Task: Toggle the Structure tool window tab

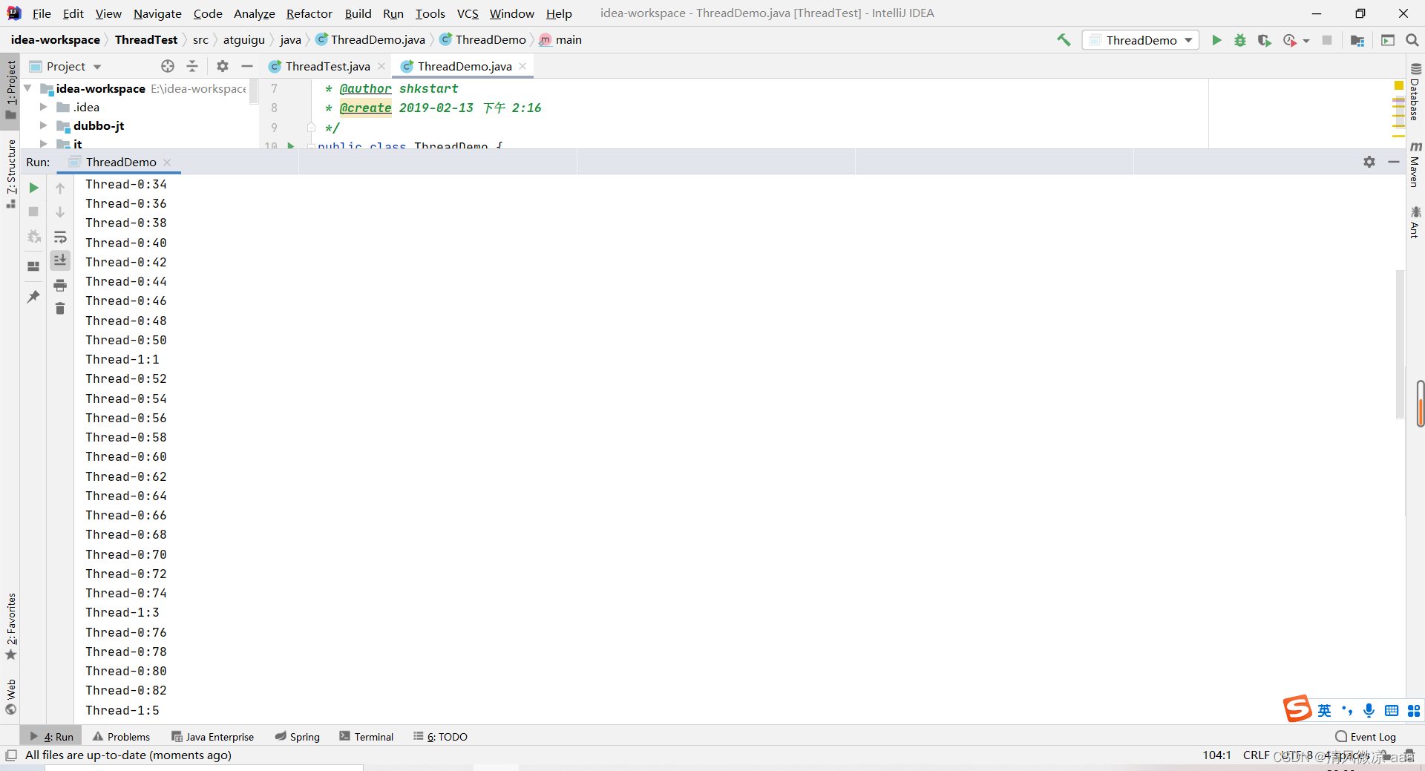Action: coord(10,174)
